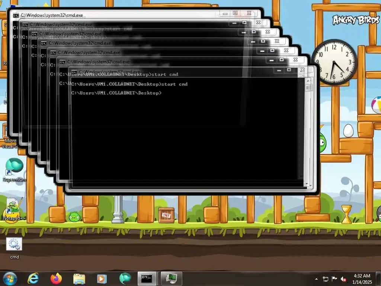This screenshot has height=286, width=381.
Task: Launch Internet Explorer from the taskbar
Action: 33,279
